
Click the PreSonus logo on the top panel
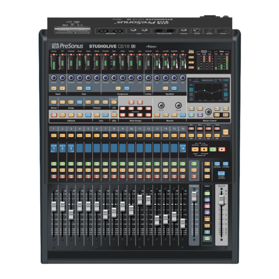pyautogui.click(x=67, y=46)
